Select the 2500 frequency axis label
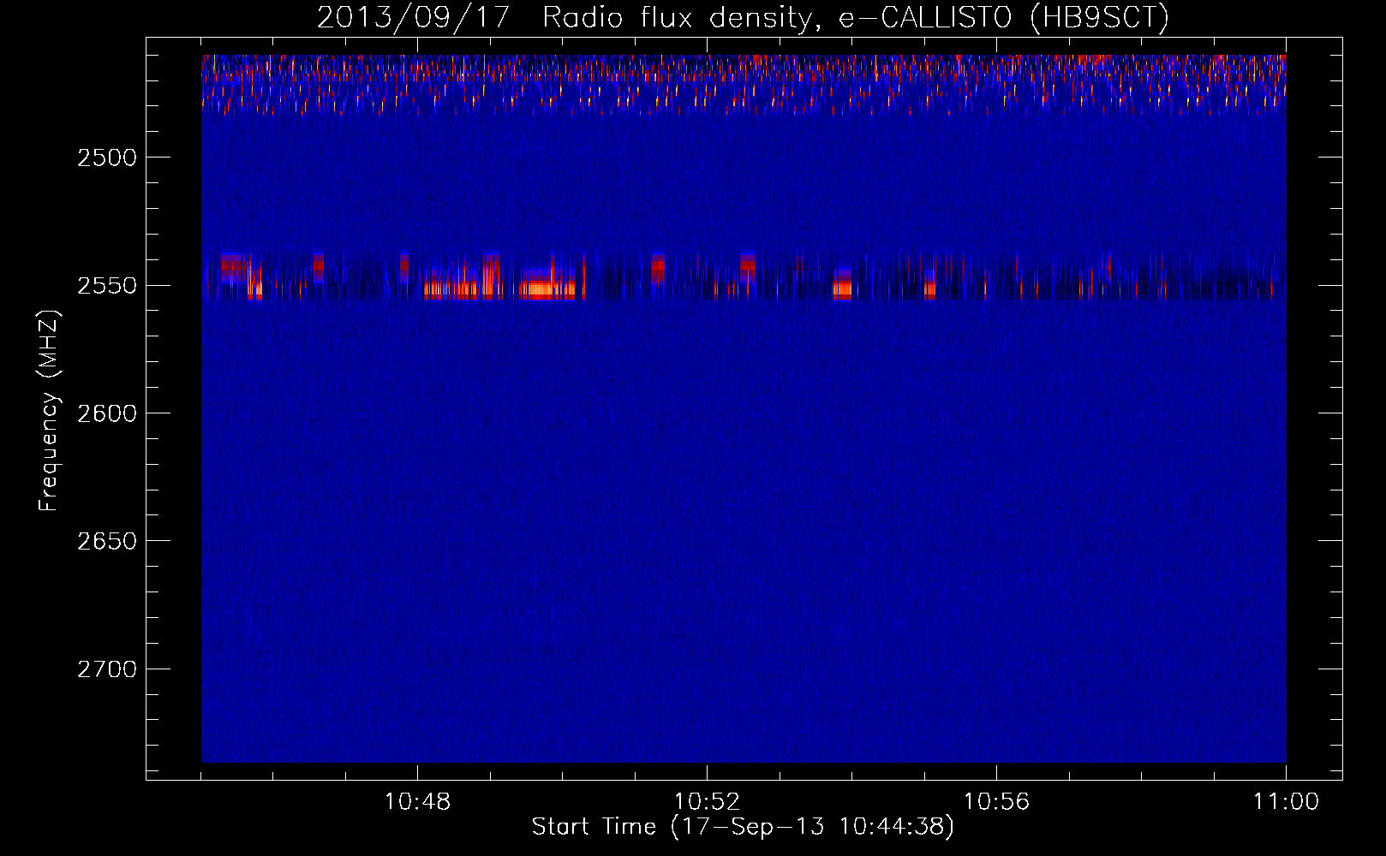The image size is (1386, 856). pyautogui.click(x=106, y=158)
